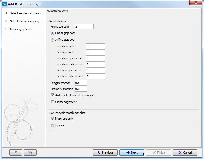This screenshot has height=159, width=204.
Task: Click the Mapping options heading
Action: tap(57, 11)
